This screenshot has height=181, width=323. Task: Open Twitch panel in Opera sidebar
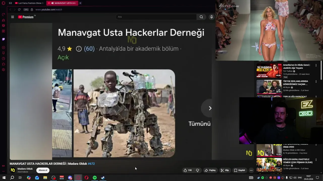click(4, 39)
